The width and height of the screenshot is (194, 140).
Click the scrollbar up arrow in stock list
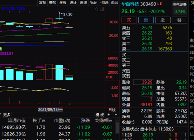coord(117,120)
